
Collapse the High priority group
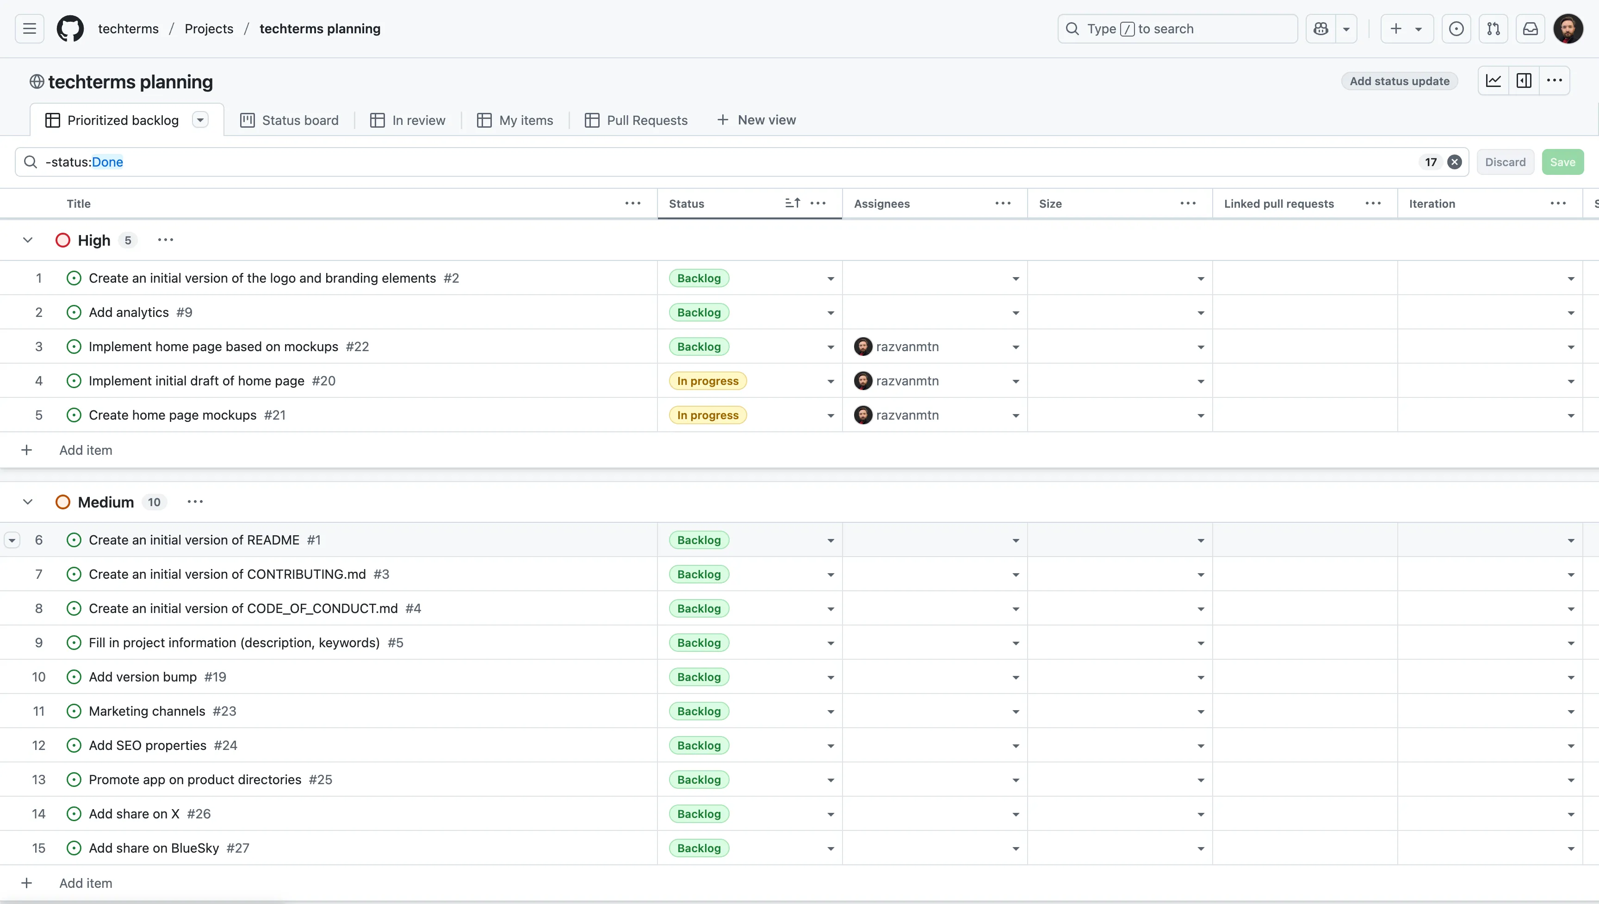click(x=27, y=240)
